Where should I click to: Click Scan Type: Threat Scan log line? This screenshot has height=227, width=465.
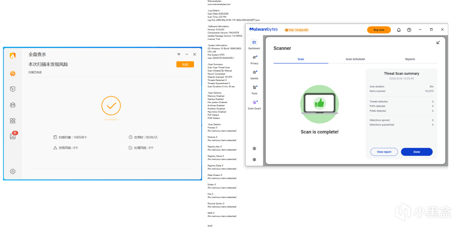pyautogui.click(x=219, y=67)
